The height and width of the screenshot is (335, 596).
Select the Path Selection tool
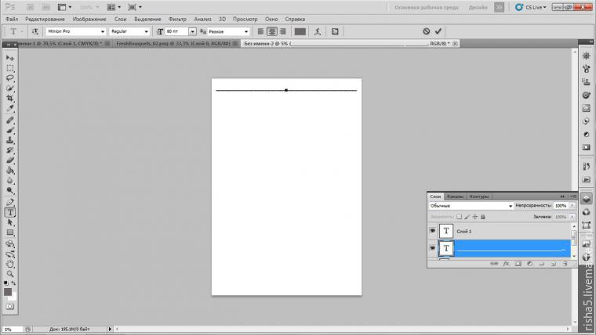point(10,223)
